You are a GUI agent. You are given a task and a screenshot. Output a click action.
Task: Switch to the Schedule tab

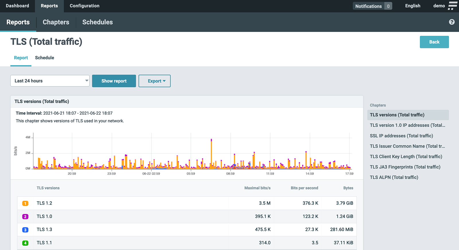pyautogui.click(x=44, y=58)
